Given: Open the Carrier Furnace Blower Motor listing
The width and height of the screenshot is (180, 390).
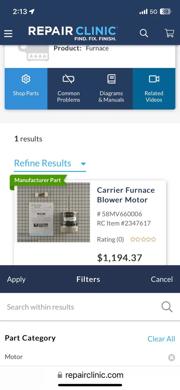Looking at the screenshot, I should (x=126, y=195).
